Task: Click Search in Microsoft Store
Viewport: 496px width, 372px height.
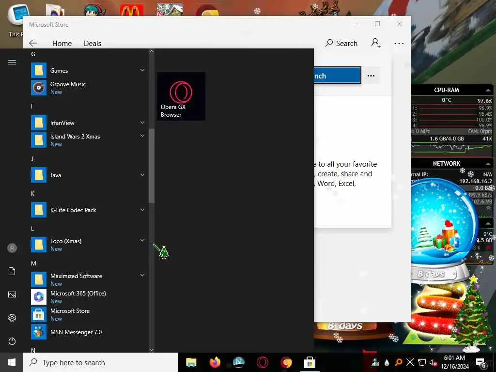Action: pyautogui.click(x=341, y=43)
